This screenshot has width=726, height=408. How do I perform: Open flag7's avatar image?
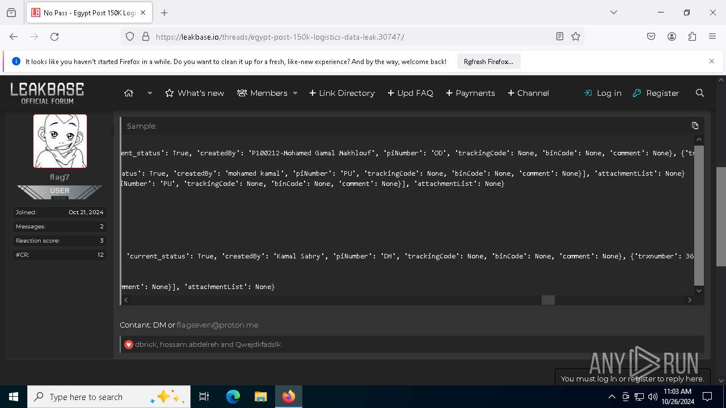(x=60, y=141)
